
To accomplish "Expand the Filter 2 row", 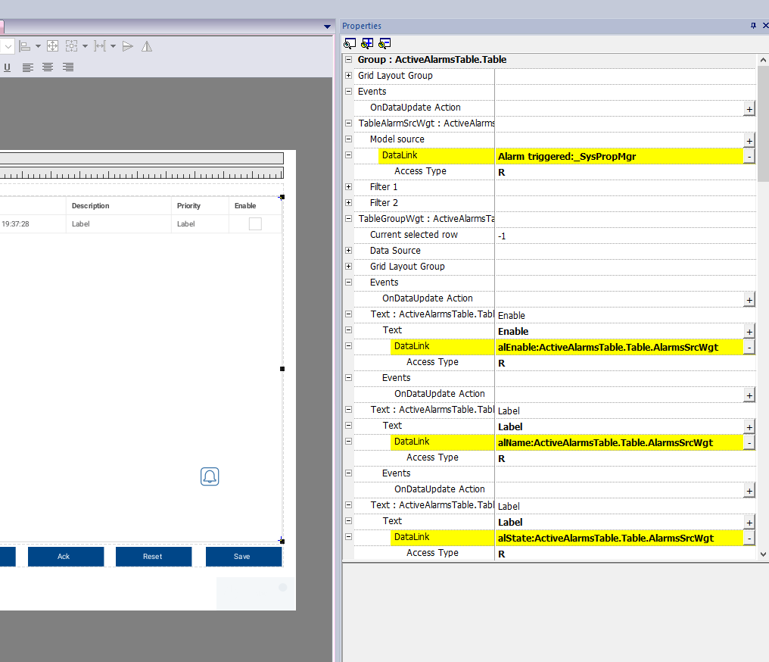I will coord(348,203).
